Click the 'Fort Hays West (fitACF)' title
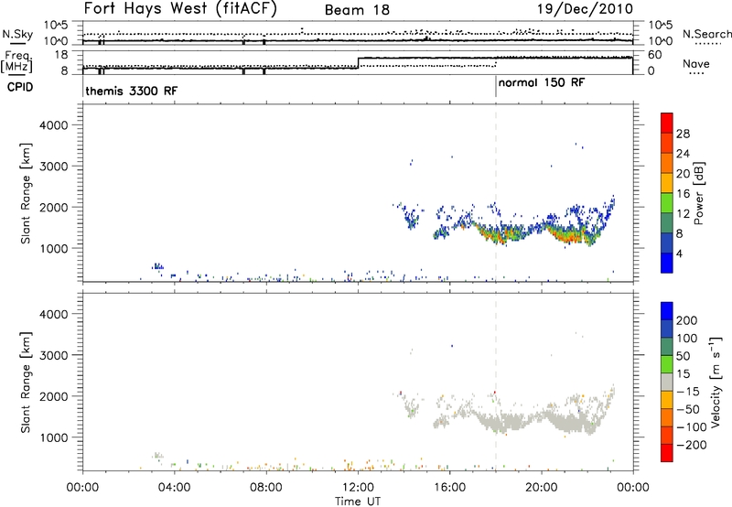Image resolution: width=732 pixels, height=507 pixels. pos(180,8)
